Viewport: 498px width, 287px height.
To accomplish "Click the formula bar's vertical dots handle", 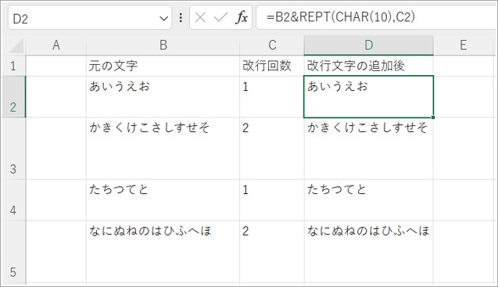I will [181, 17].
